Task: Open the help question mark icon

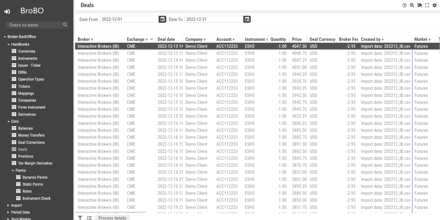Action: click(x=404, y=5)
